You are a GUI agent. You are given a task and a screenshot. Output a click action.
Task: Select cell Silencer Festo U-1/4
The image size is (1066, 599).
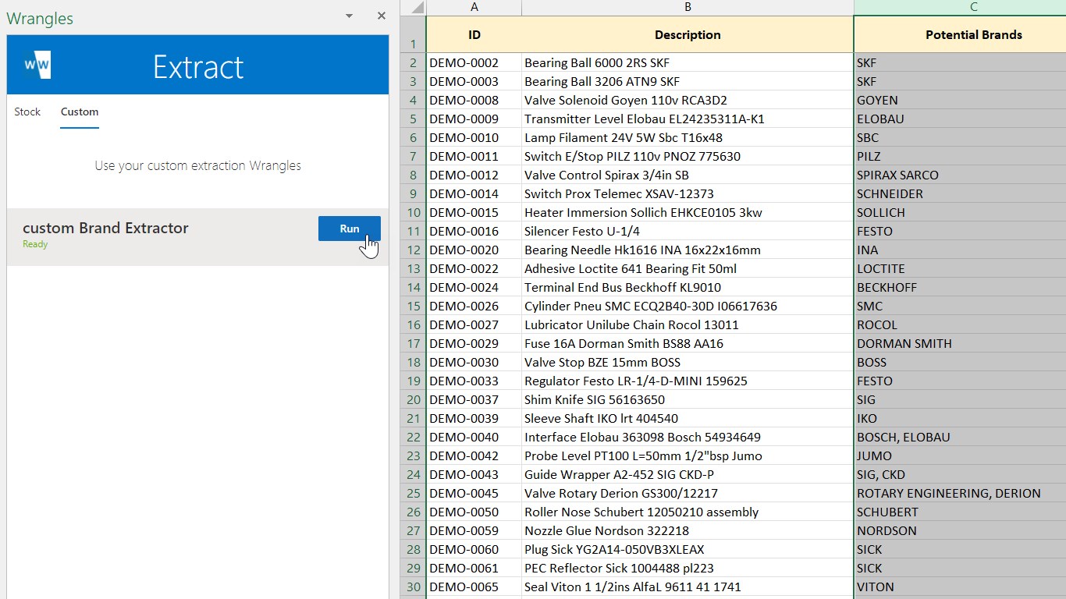pos(688,231)
